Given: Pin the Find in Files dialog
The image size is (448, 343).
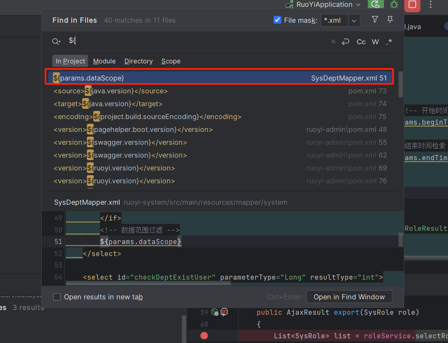Looking at the screenshot, I should tap(390, 19).
